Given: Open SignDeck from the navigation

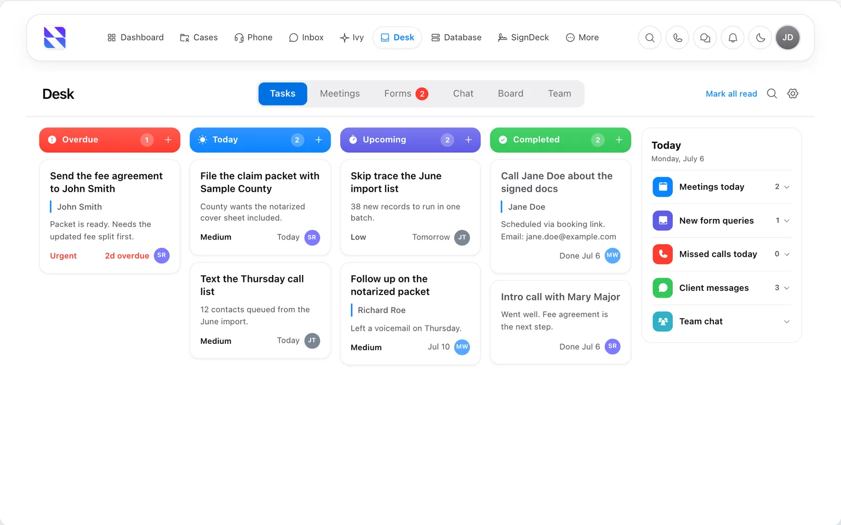Looking at the screenshot, I should [x=524, y=38].
